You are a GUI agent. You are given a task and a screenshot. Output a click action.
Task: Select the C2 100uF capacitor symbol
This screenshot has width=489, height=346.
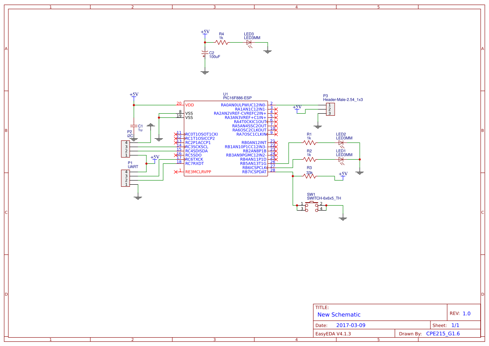[x=205, y=53]
